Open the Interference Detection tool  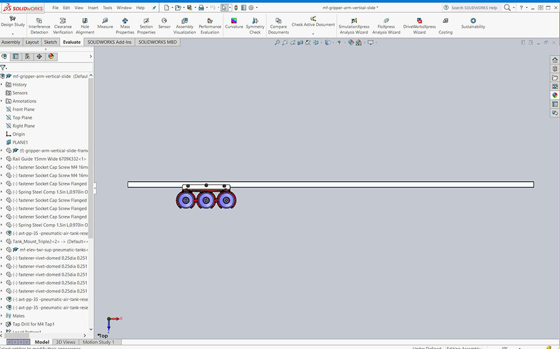(x=39, y=26)
